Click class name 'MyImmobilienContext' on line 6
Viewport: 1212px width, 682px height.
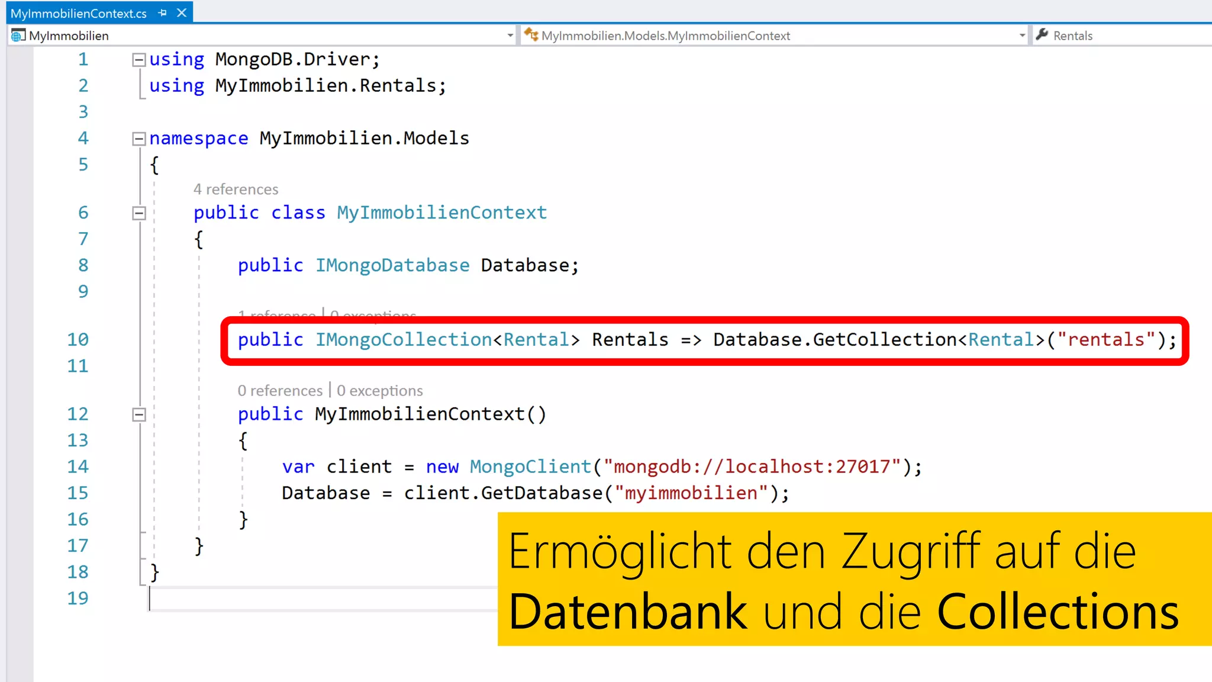point(441,213)
